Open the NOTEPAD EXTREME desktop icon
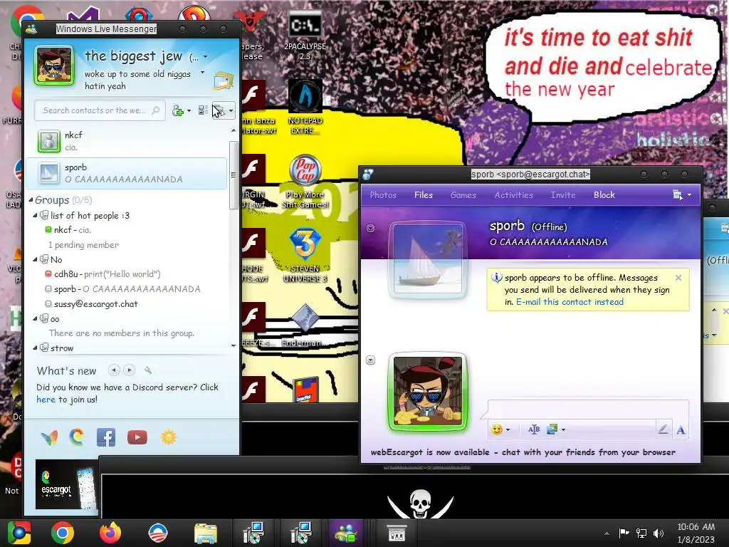Viewport: 729px width, 547px height. 305,107
